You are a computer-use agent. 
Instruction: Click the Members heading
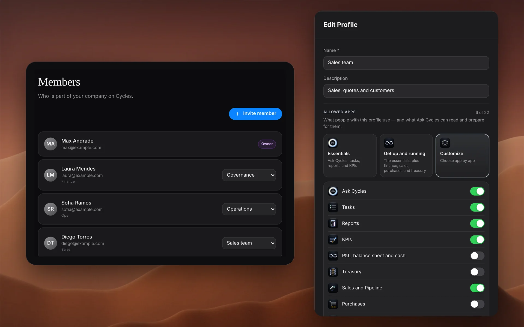(59, 82)
